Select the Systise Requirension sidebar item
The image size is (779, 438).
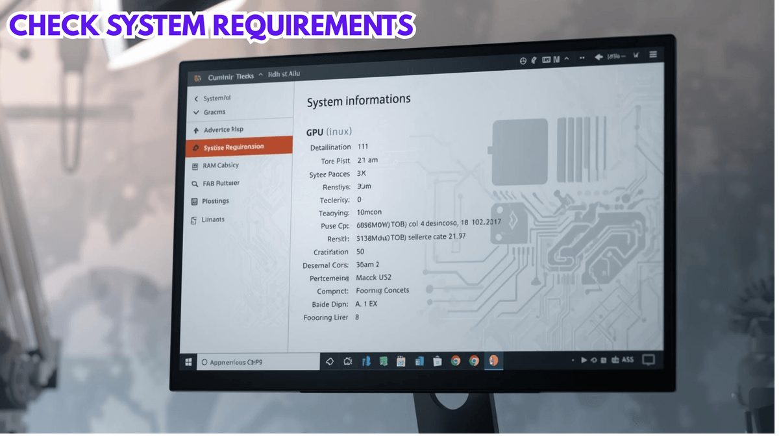tap(238, 147)
